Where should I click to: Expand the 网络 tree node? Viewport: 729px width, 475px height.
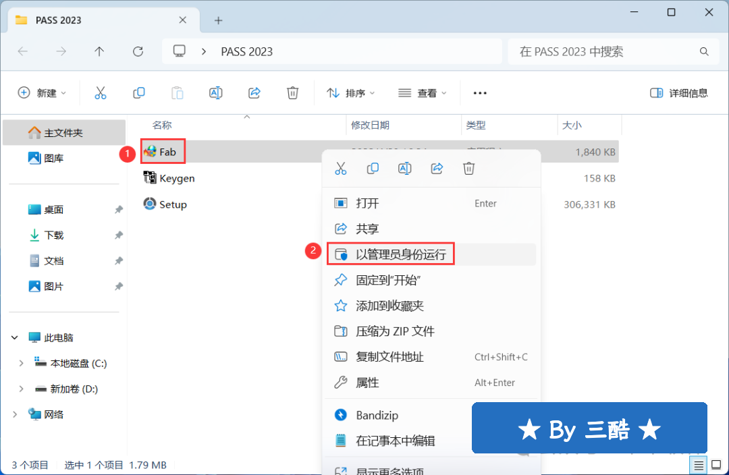coord(15,414)
